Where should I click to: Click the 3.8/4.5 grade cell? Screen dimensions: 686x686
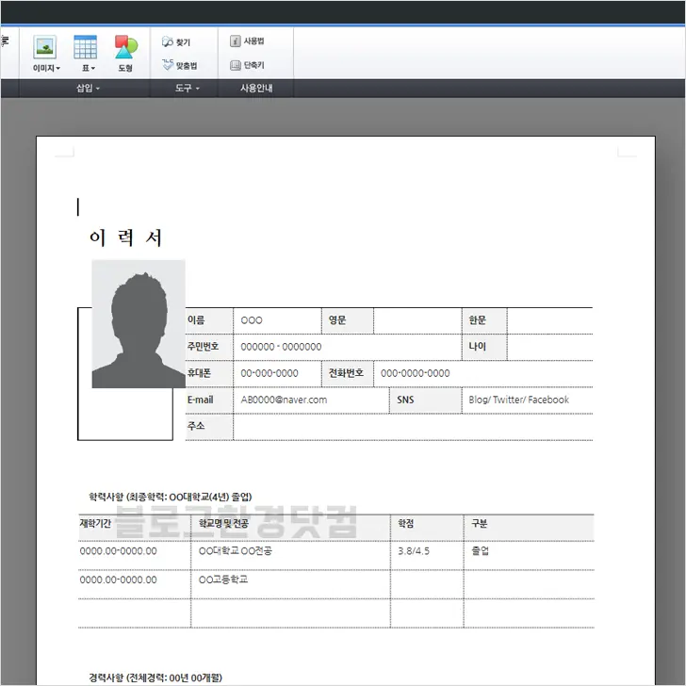427,555
